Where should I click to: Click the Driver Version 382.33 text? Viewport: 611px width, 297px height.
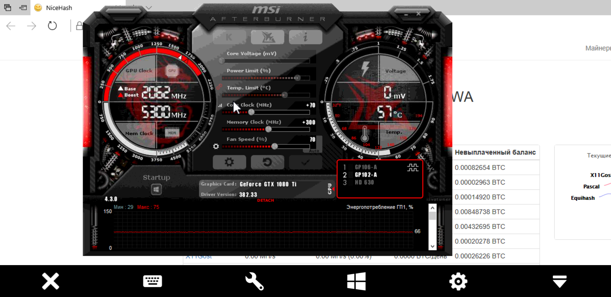pyautogui.click(x=229, y=194)
